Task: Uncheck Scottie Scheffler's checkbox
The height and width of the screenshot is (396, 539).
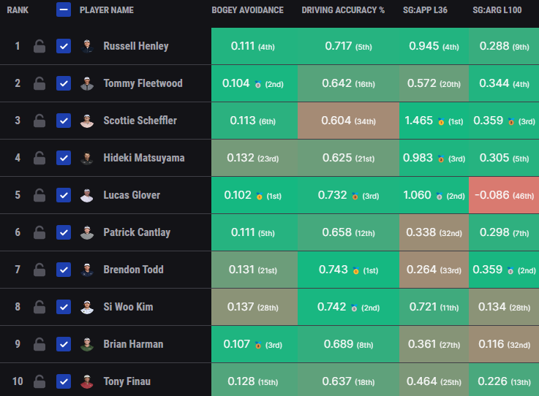Action: tap(64, 121)
